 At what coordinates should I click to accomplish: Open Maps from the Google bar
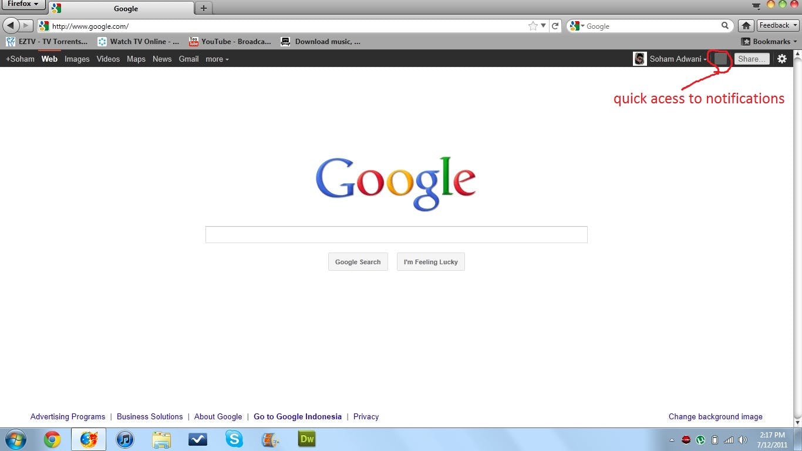(x=136, y=59)
